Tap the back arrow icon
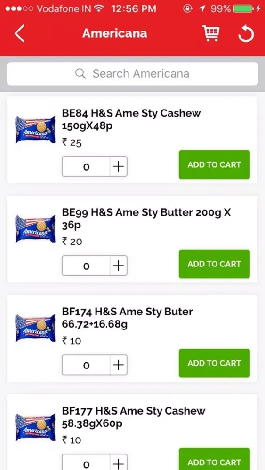This screenshot has height=470, width=265. point(19,33)
